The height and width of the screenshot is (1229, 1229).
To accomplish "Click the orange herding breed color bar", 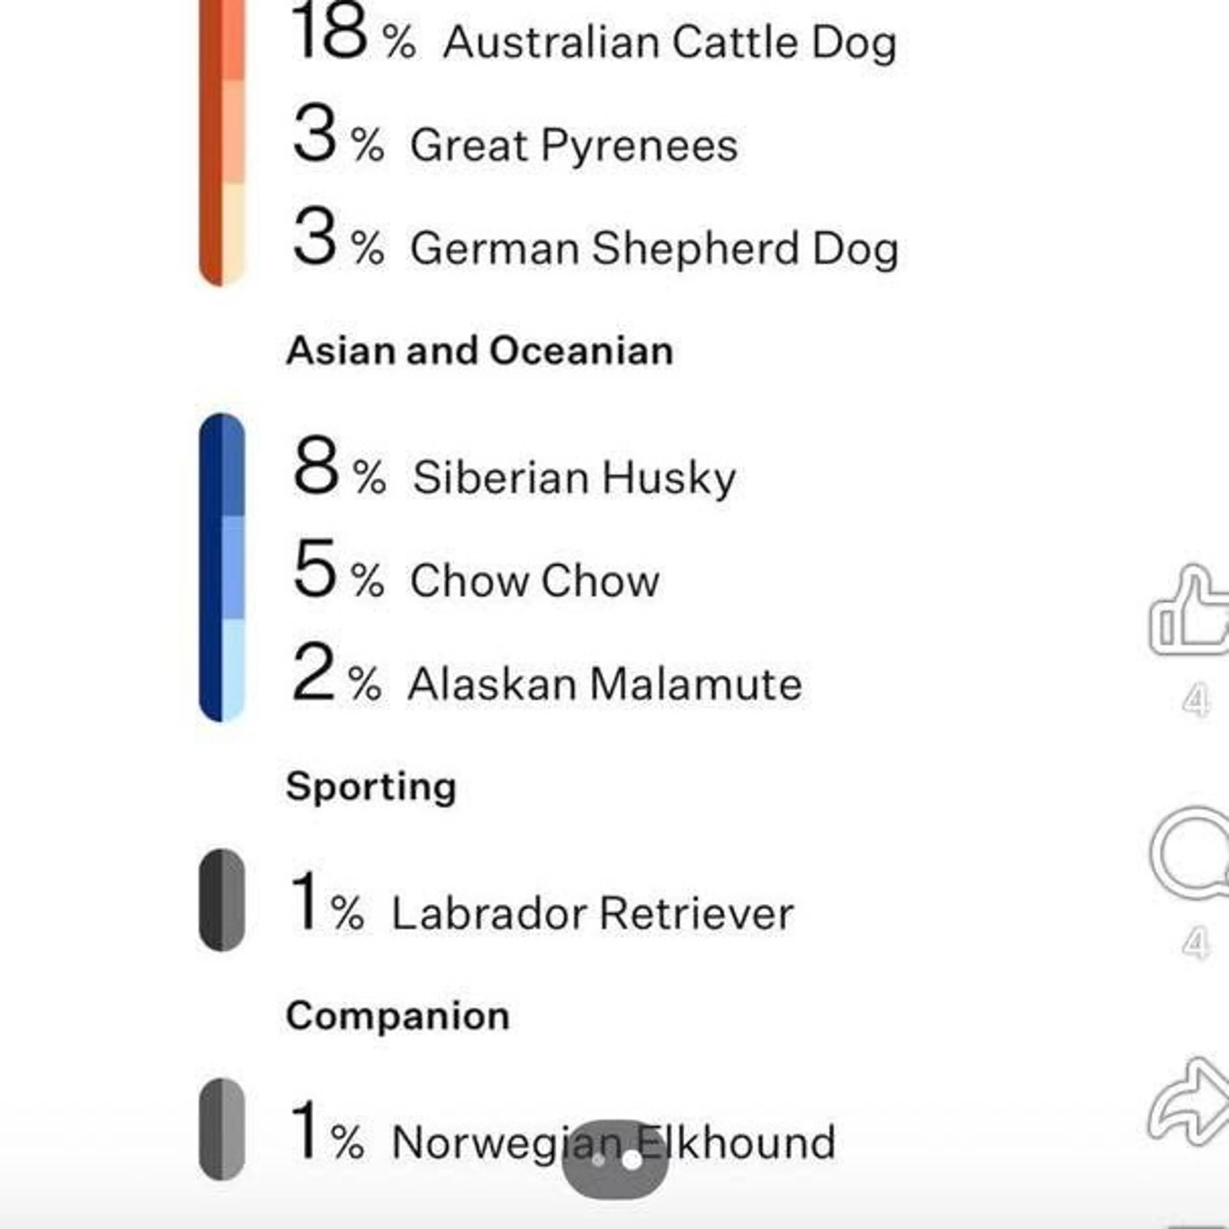I will (221, 140).
